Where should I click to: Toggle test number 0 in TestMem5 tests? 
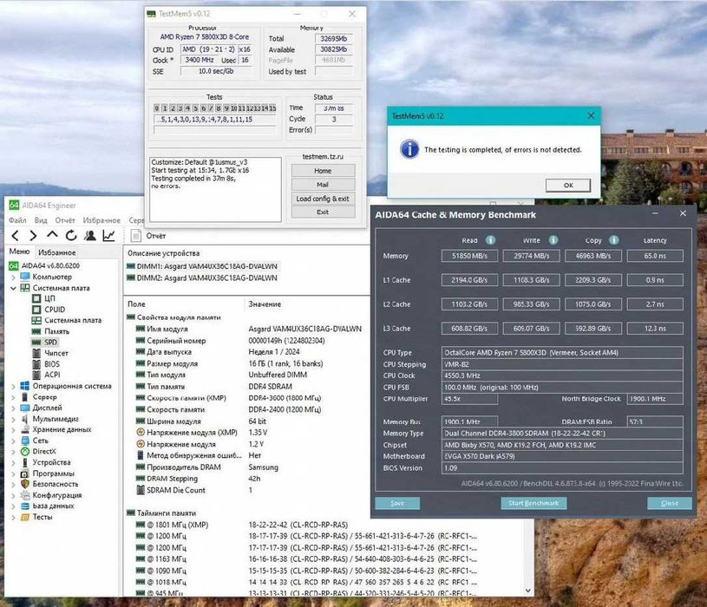pos(157,108)
